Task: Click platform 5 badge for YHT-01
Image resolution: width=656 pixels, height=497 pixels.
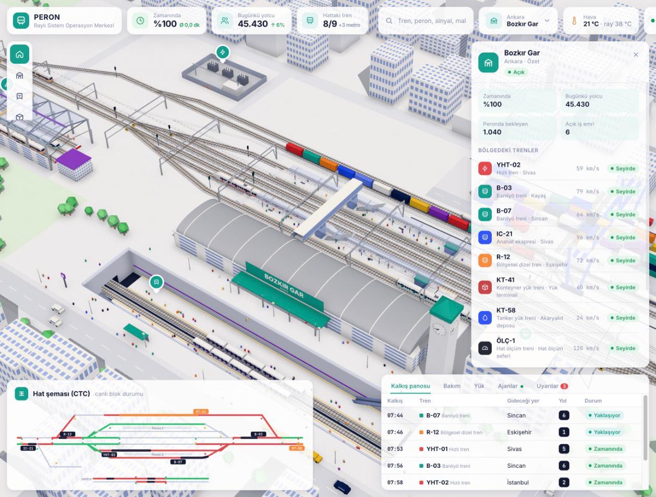Action: pos(564,449)
